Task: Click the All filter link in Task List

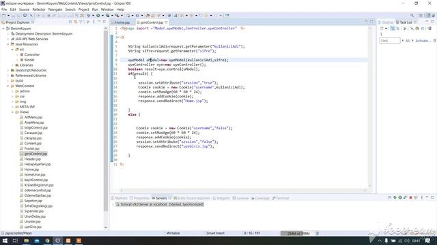Action: coord(408,41)
